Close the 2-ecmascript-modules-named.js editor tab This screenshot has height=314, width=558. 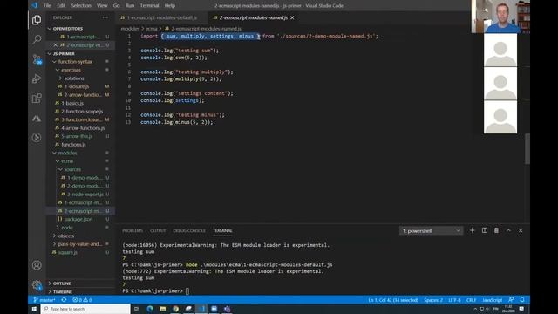(292, 17)
